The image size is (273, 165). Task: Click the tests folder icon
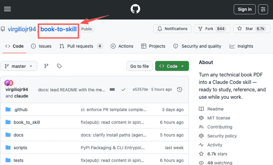8,160
